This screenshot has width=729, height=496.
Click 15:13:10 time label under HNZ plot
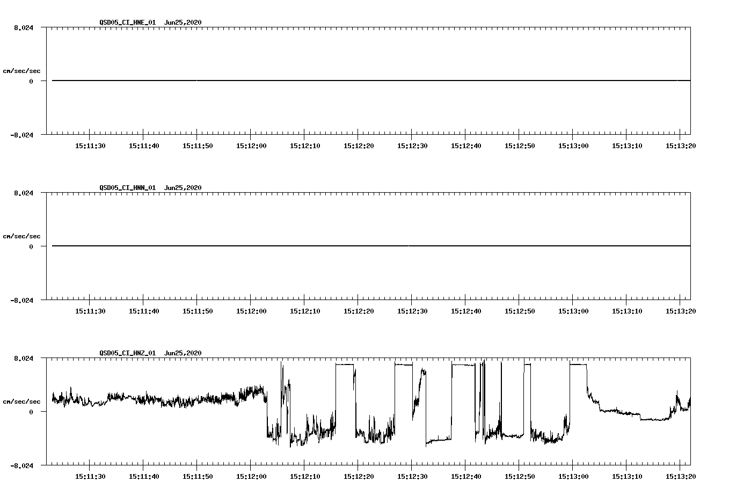pyautogui.click(x=627, y=477)
